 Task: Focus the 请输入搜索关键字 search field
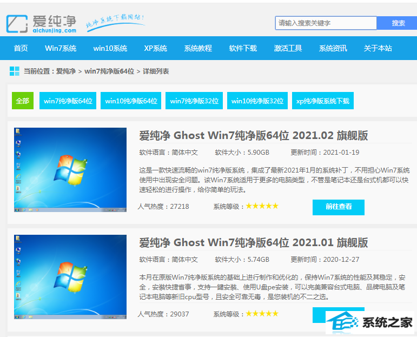(x=326, y=23)
